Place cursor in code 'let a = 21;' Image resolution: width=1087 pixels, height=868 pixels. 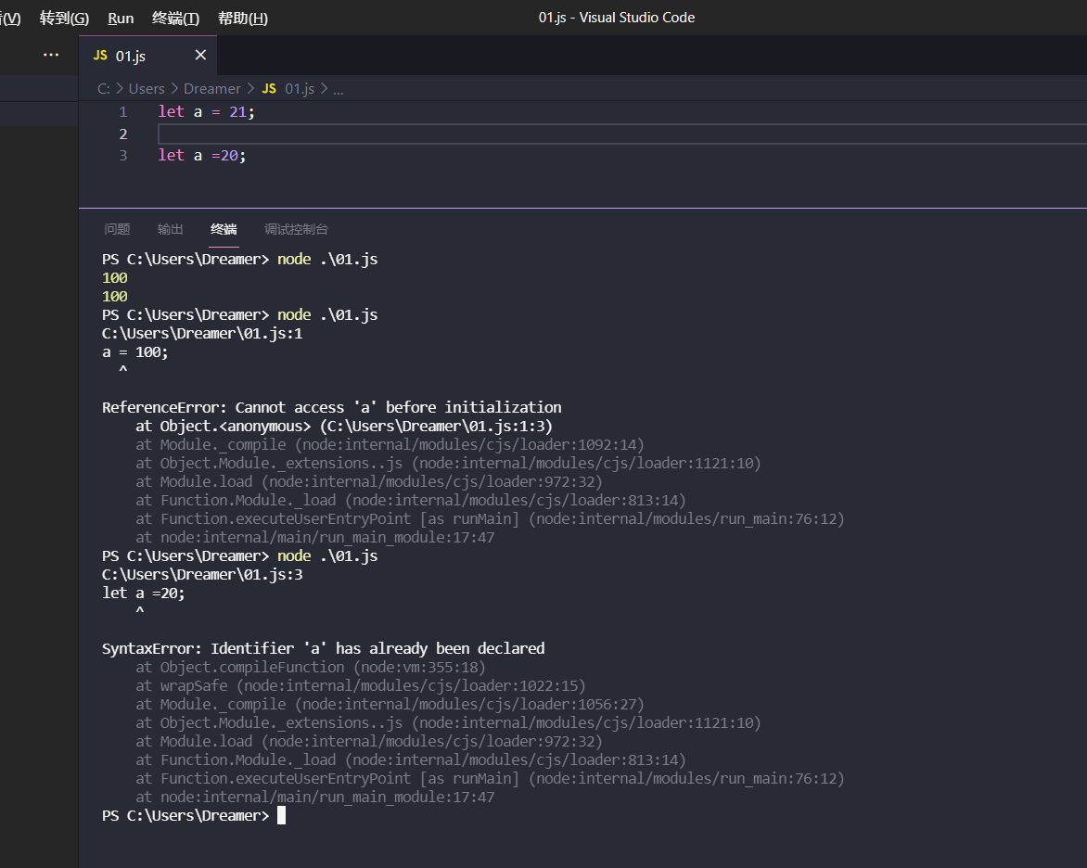coord(207,111)
